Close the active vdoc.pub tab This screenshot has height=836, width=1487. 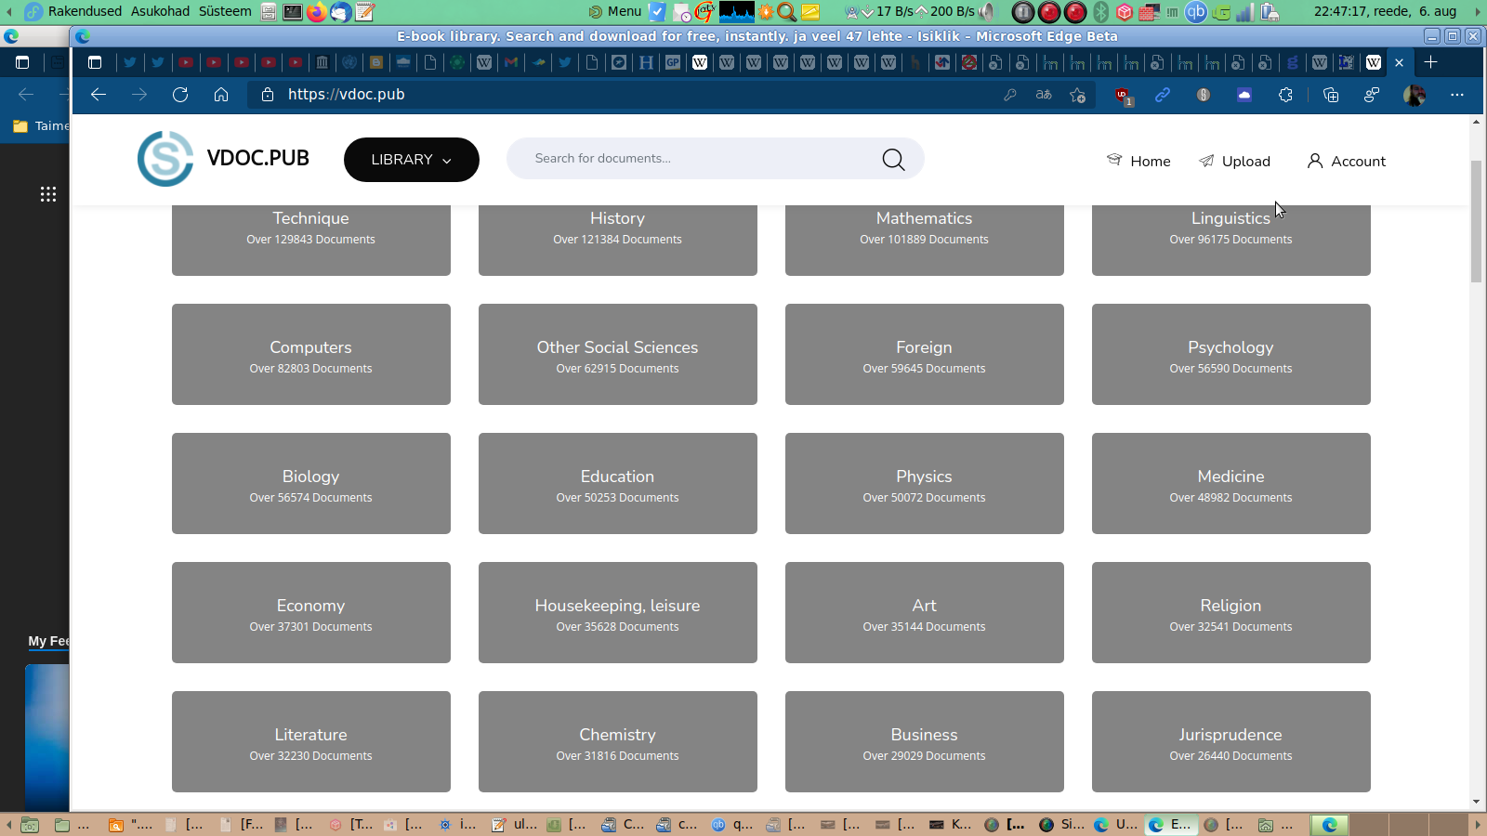[x=1400, y=63]
